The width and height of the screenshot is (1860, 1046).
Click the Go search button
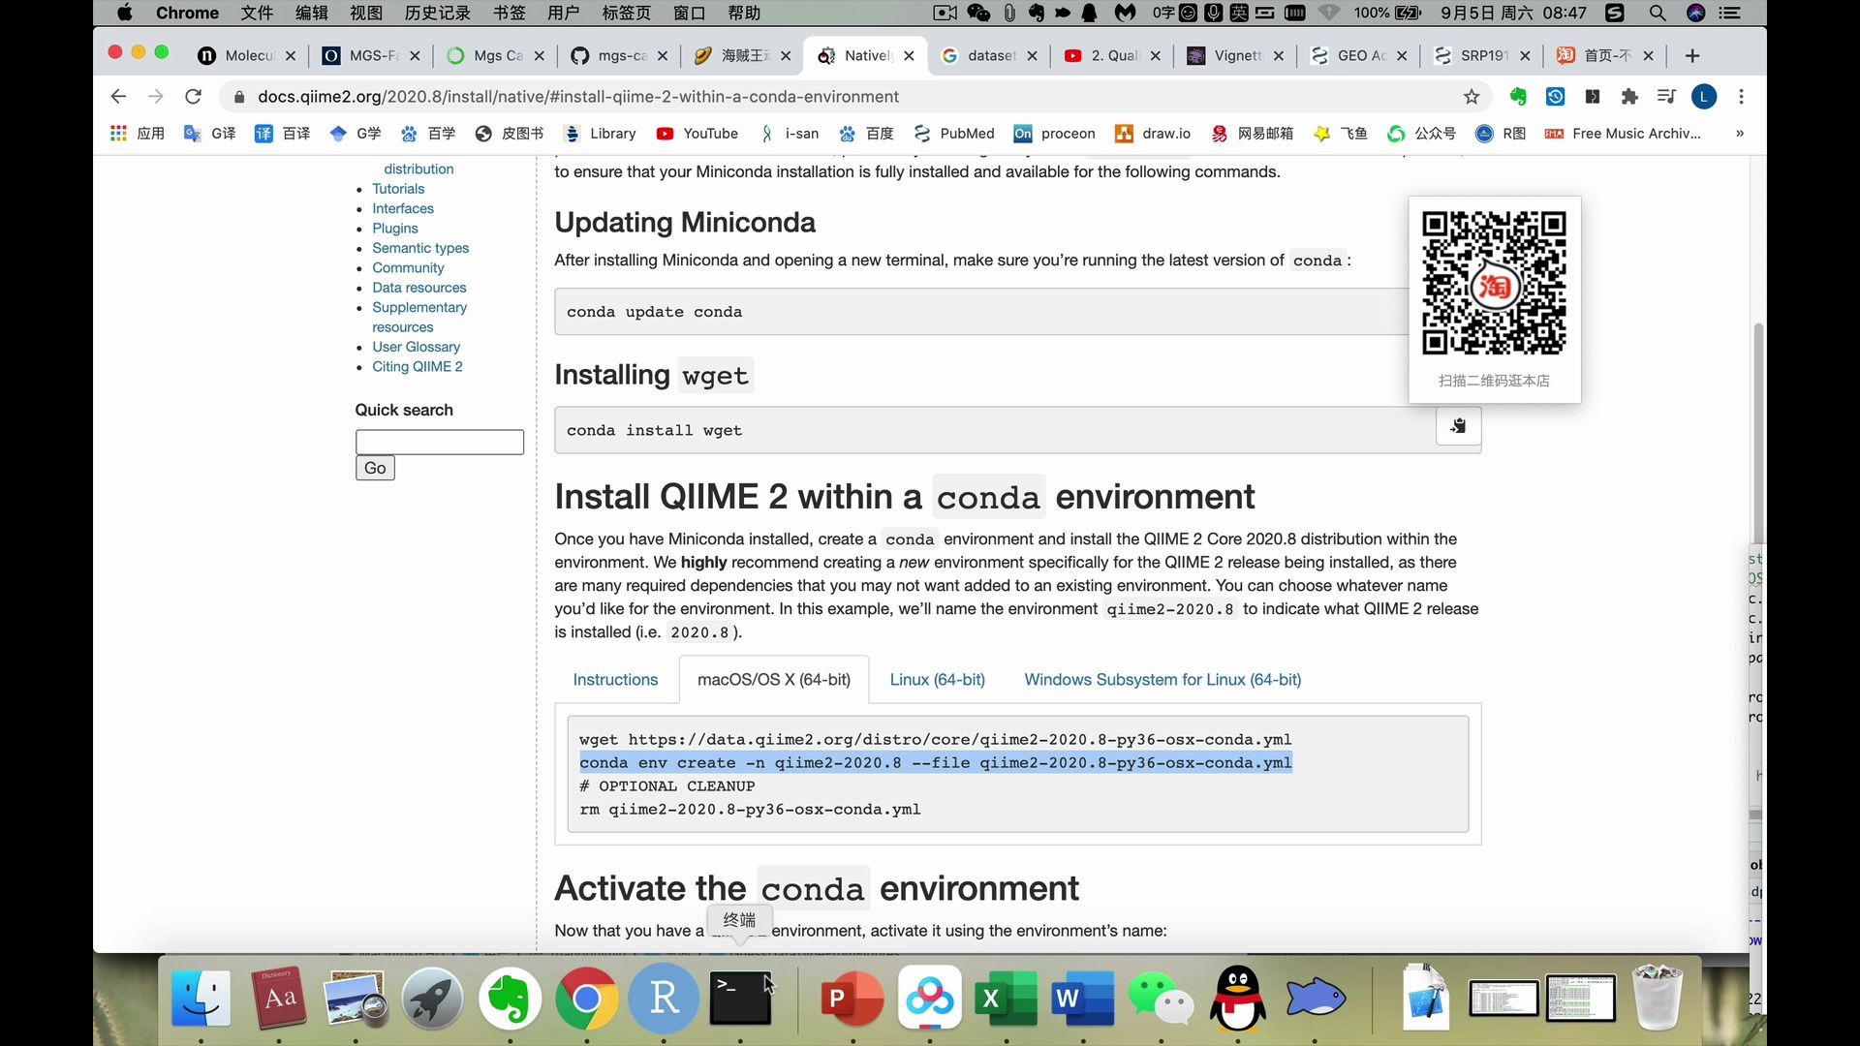pyautogui.click(x=375, y=468)
